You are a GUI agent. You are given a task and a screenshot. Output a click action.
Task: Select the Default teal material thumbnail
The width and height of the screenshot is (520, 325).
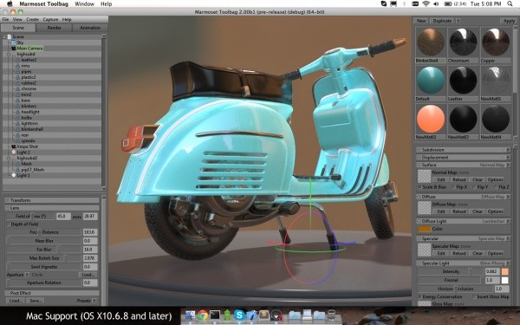[x=431, y=81]
